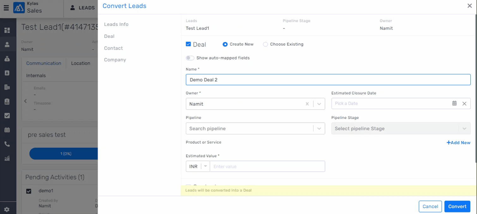Open the deals money bag sidebar icon

7,59
